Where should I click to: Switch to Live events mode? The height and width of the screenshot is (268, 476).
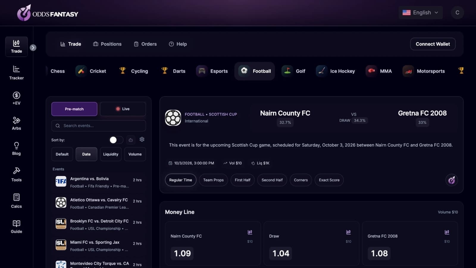[123, 109]
